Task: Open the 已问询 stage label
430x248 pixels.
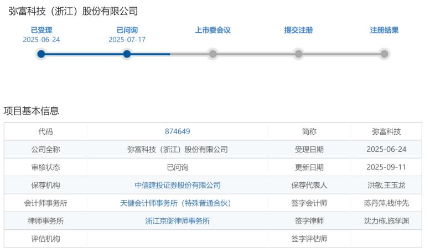Action: (127, 30)
